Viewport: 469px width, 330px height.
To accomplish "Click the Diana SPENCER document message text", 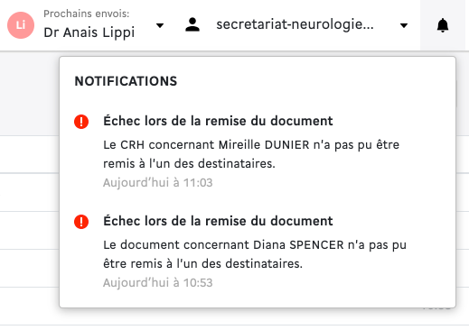I will (255, 254).
